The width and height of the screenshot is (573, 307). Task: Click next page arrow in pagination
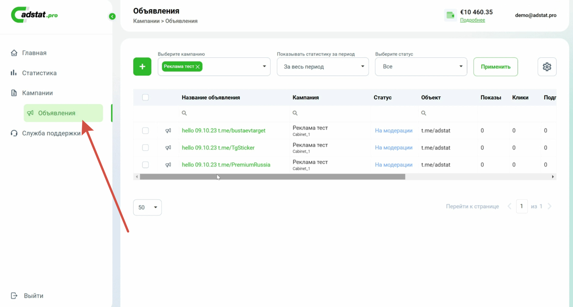tap(550, 206)
